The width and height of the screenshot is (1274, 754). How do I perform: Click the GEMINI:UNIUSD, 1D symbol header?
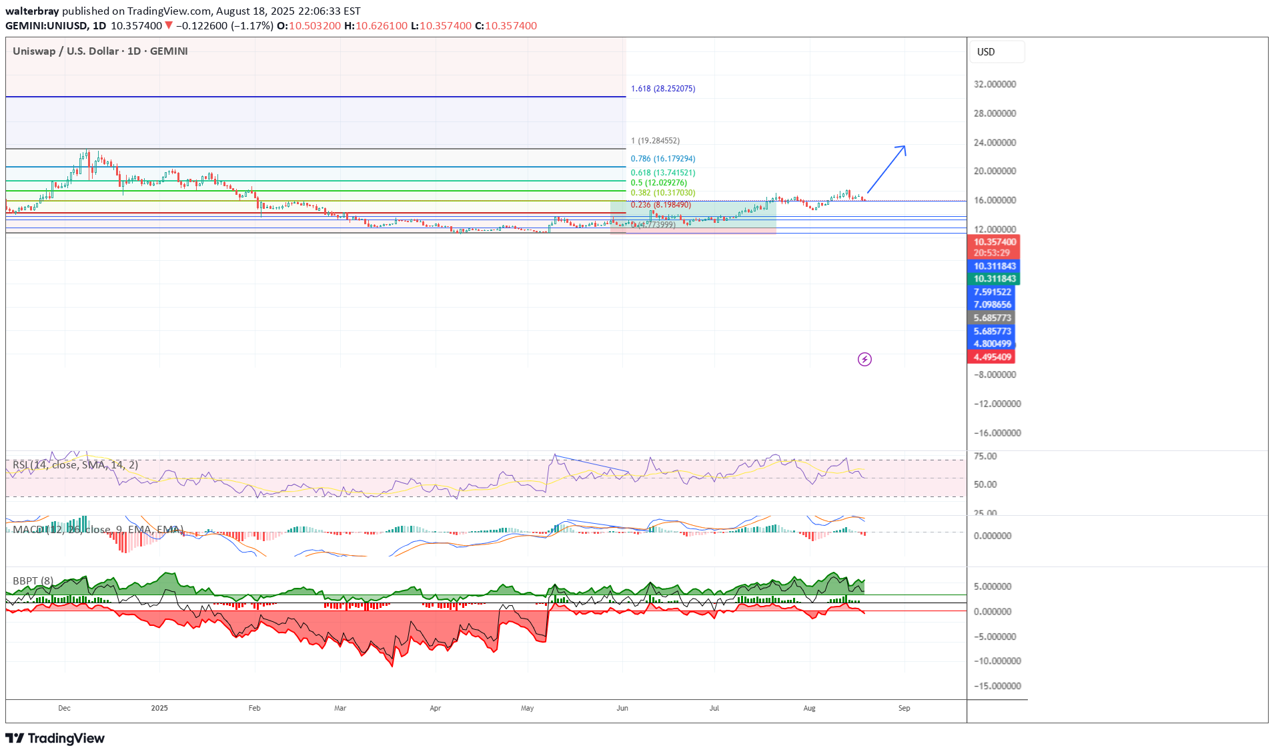56,26
